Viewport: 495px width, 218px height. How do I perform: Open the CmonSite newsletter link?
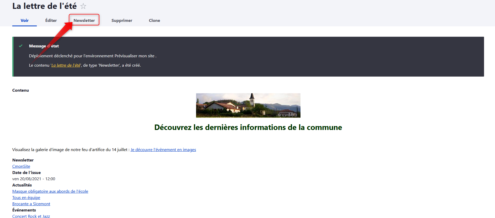click(21, 166)
